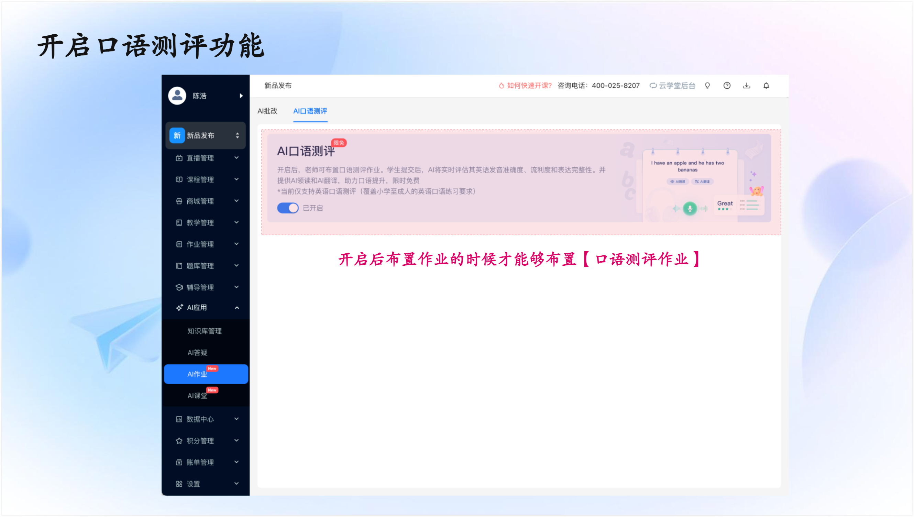Open AI课堂 submenu item

tap(197, 396)
